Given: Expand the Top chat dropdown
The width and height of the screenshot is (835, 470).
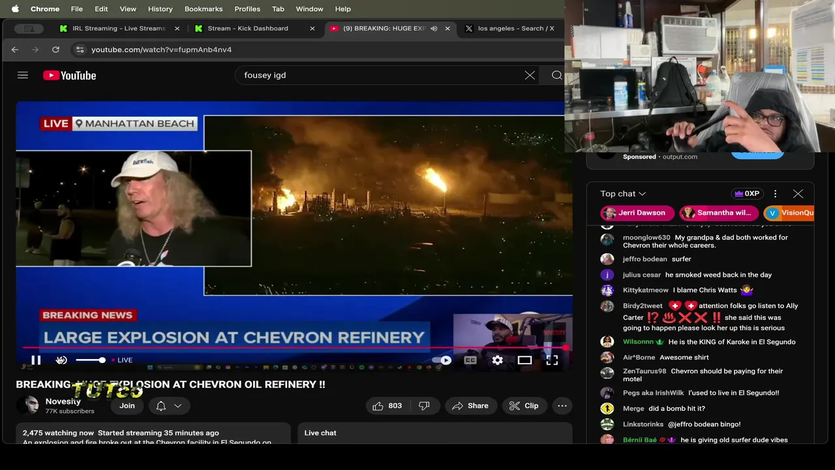Looking at the screenshot, I should (x=623, y=194).
